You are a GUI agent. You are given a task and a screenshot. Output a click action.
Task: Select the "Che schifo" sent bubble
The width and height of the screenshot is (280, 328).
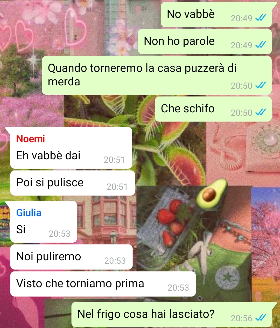click(213, 109)
